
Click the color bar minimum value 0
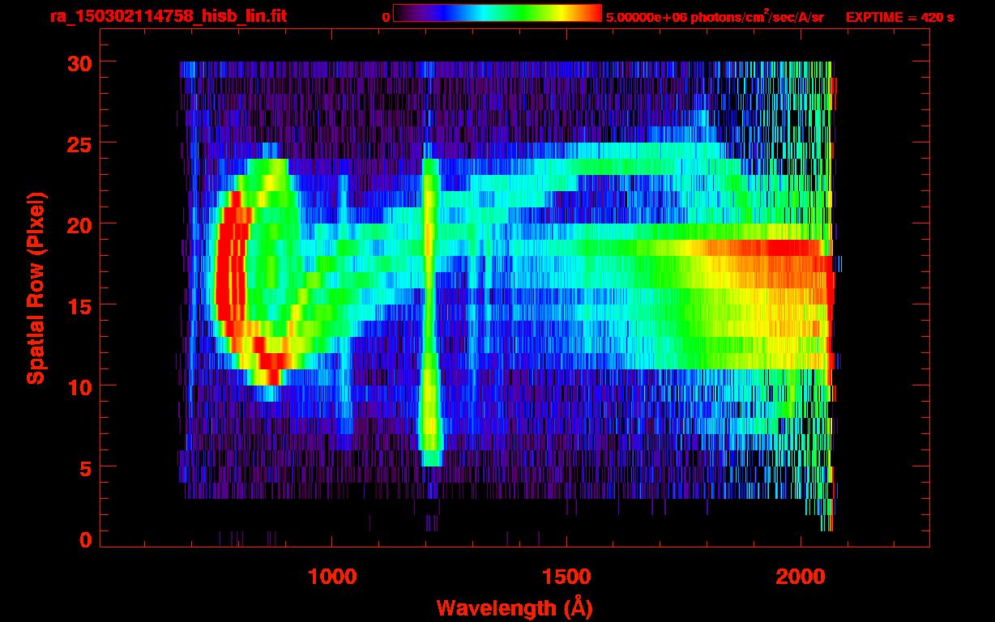point(386,17)
